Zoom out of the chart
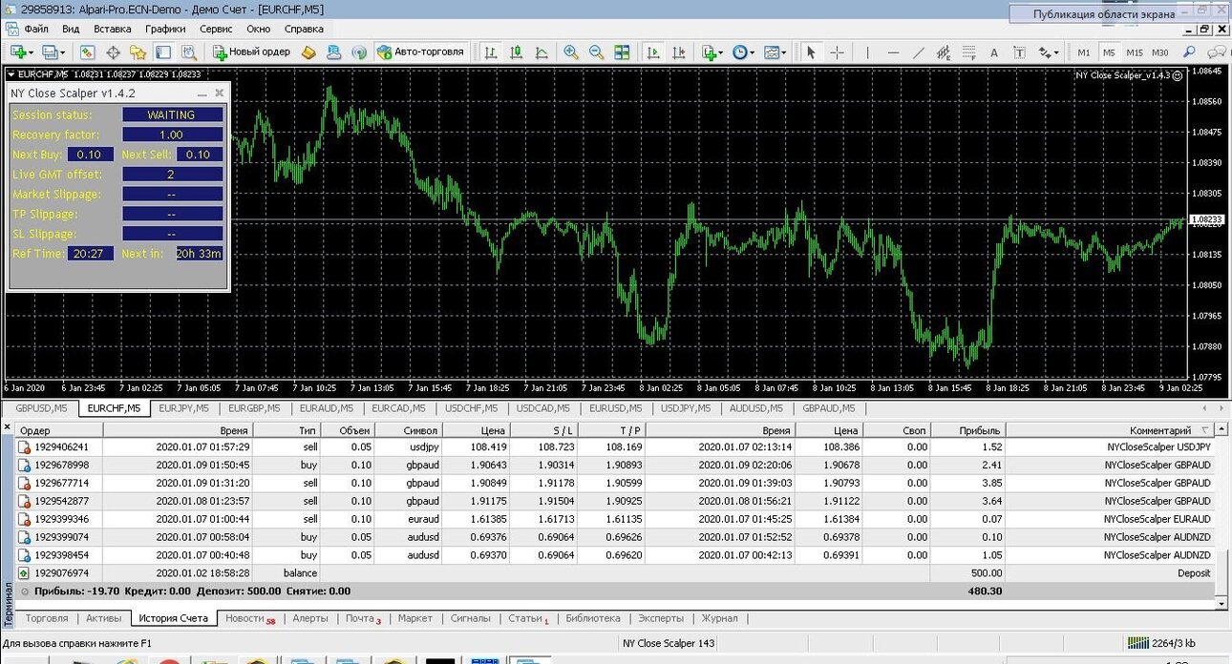 click(x=597, y=52)
